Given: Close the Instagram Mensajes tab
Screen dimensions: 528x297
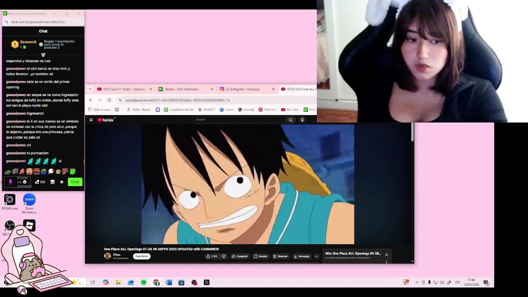Looking at the screenshot, I should coord(273,89).
